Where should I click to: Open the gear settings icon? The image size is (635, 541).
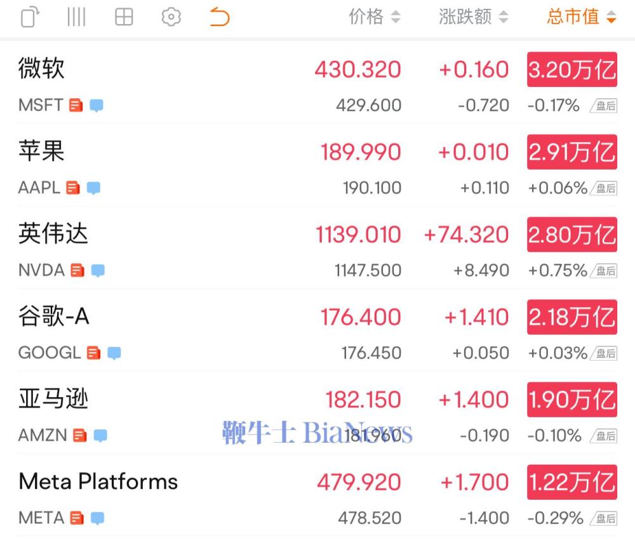click(x=171, y=17)
